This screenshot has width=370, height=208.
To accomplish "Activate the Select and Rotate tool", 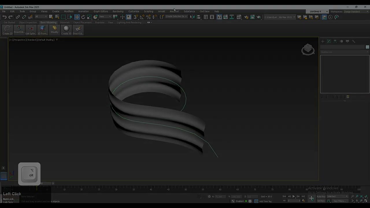I will click(83, 17).
